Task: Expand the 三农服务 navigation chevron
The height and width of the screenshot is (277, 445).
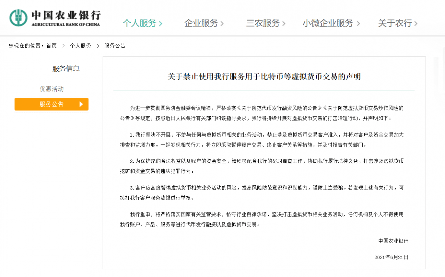Action: coord(284,23)
